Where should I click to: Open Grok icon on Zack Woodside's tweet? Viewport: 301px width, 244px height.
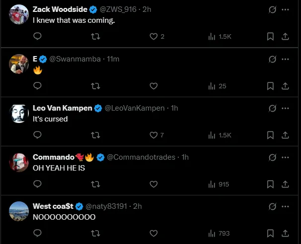click(x=272, y=9)
